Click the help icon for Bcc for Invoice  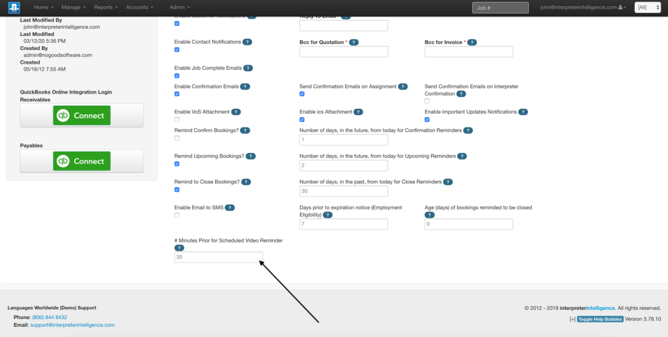[x=472, y=42]
